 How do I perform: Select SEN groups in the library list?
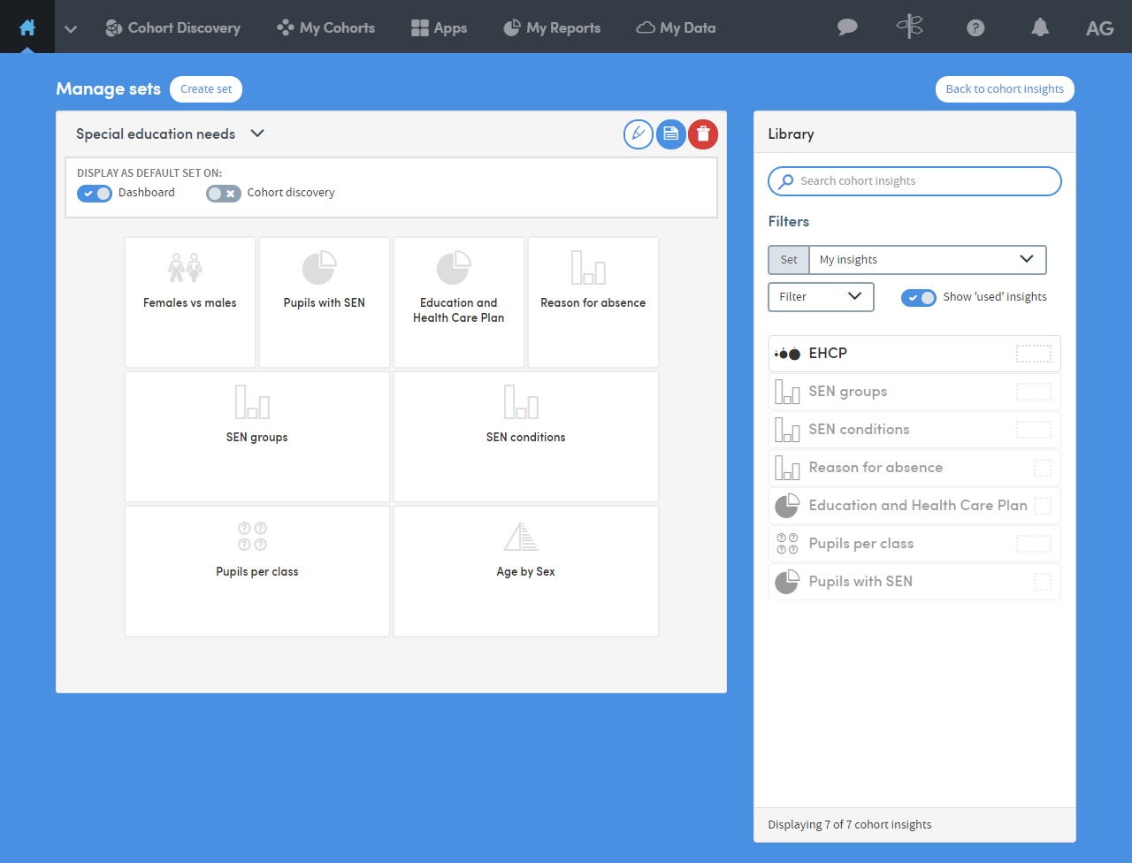pos(914,392)
